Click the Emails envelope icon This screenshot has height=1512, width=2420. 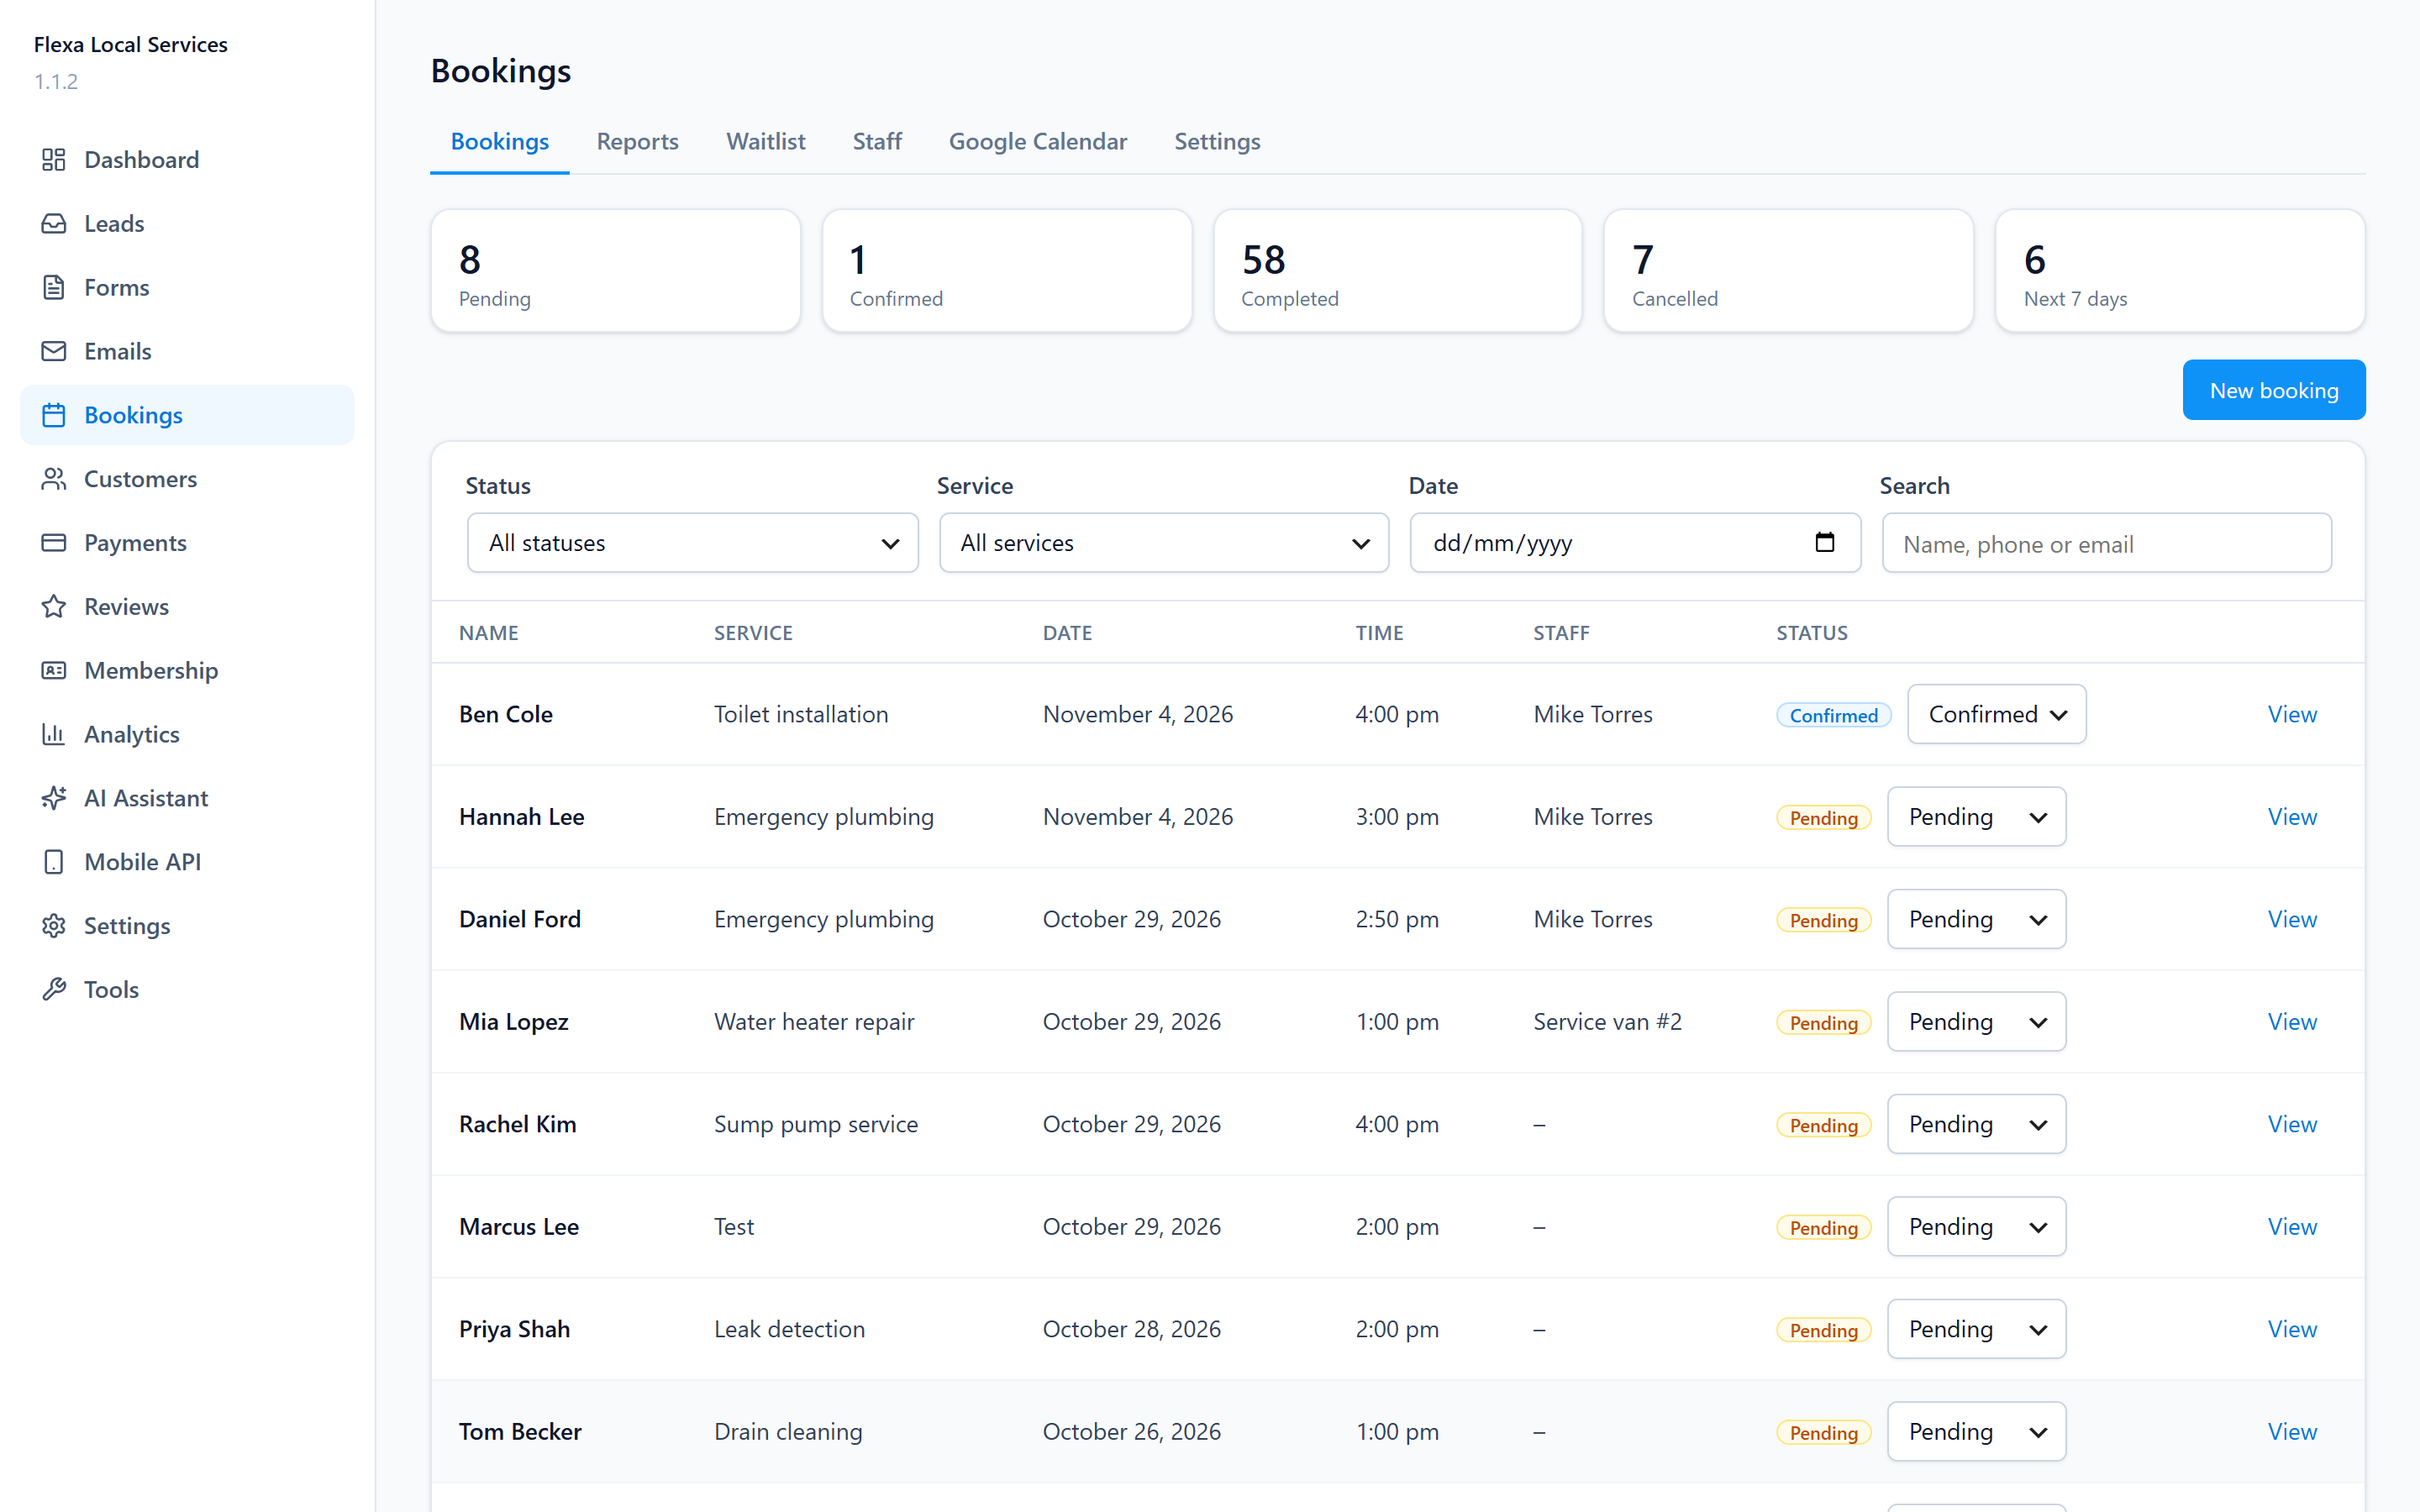point(54,352)
